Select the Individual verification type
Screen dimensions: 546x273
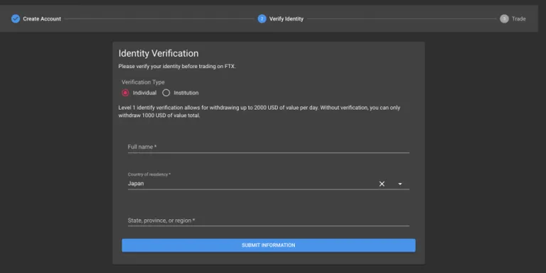125,93
